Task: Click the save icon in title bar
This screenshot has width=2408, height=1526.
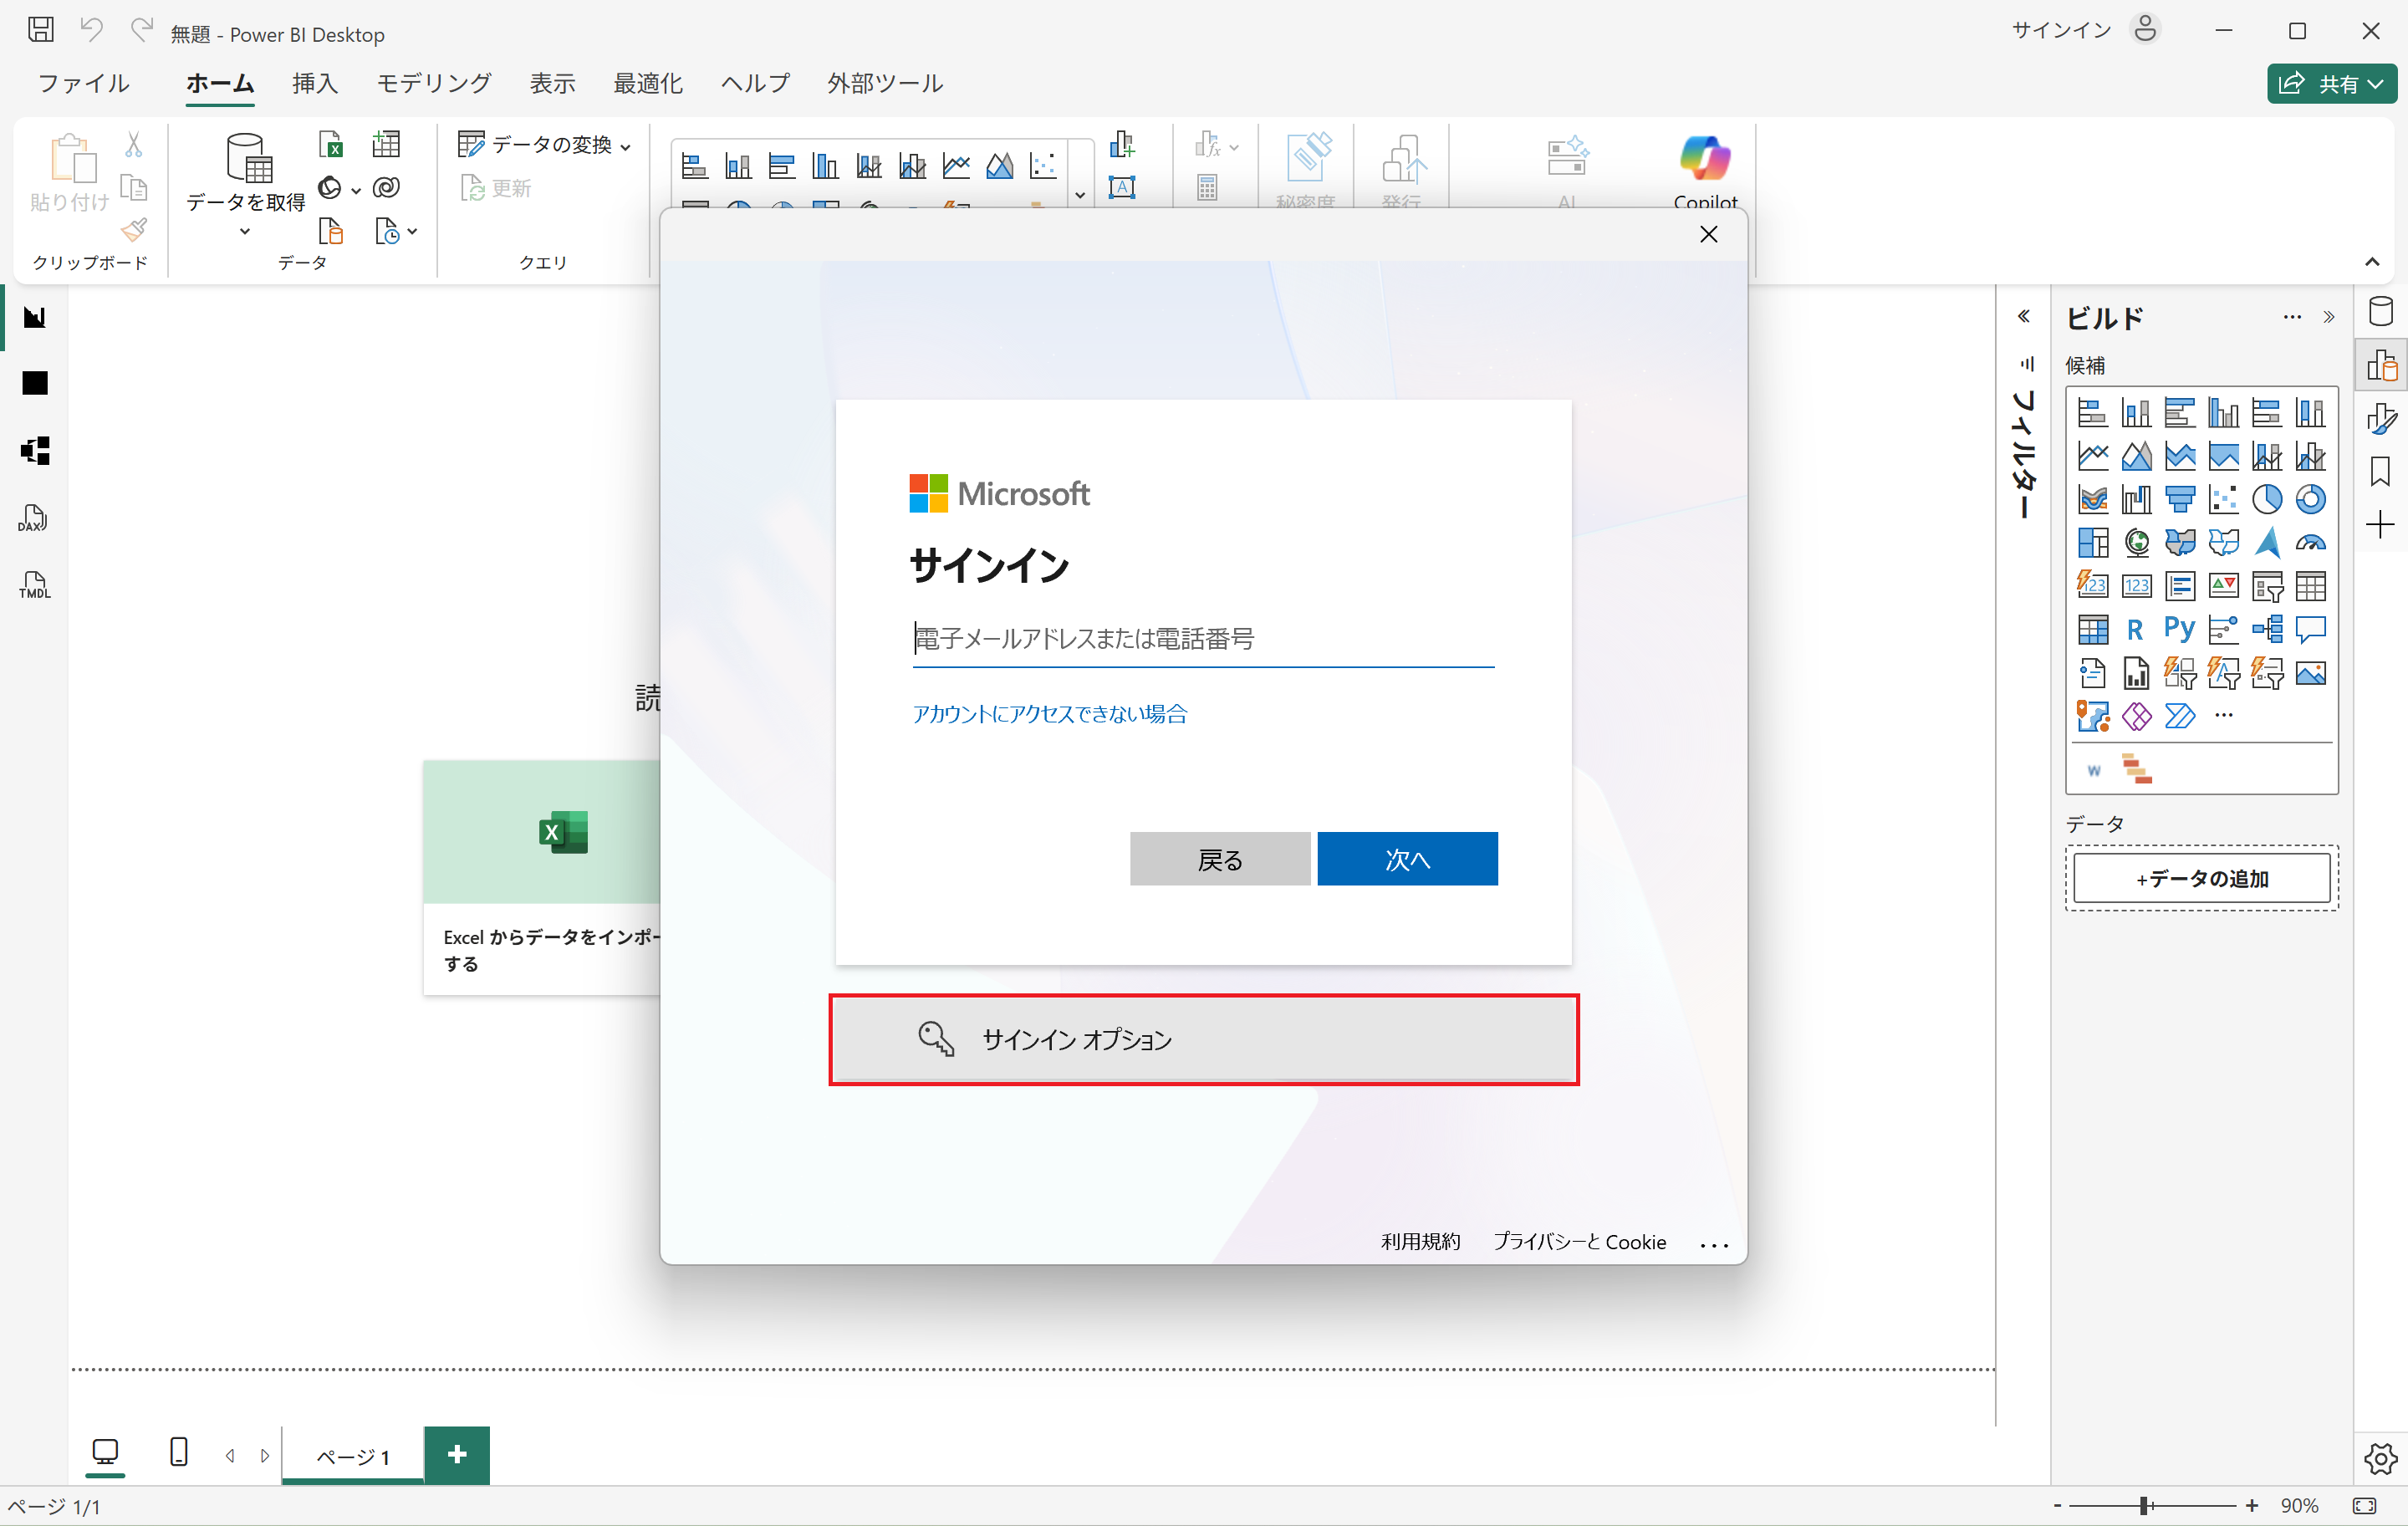Action: click(x=41, y=30)
